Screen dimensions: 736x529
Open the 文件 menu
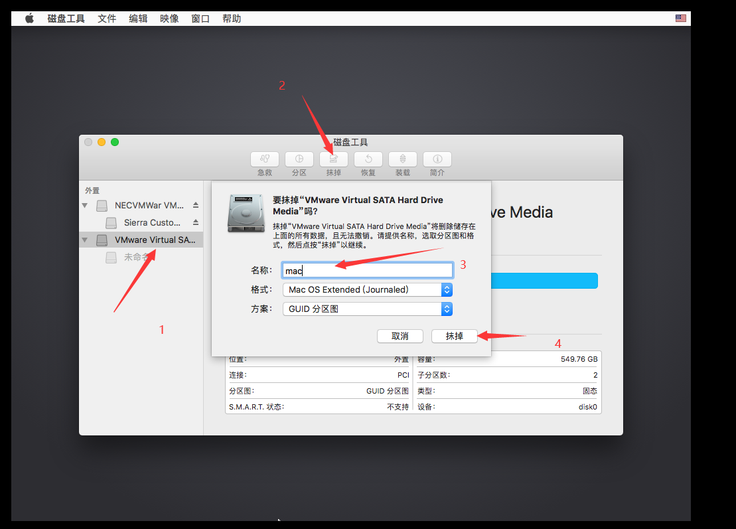107,19
